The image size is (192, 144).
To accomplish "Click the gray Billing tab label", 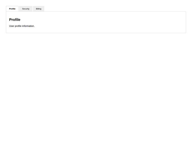I will (x=39, y=9).
